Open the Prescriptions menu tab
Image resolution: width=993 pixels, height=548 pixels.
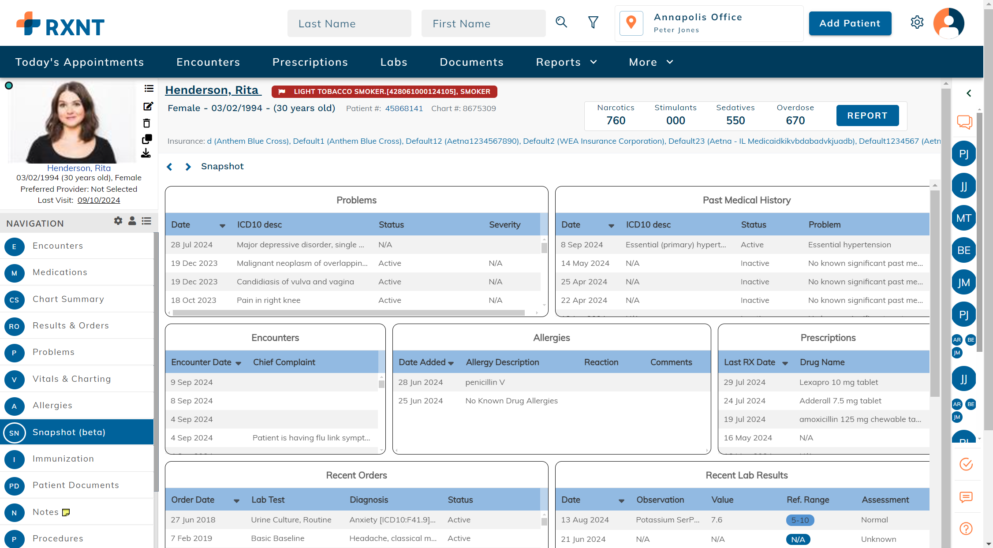pos(310,62)
